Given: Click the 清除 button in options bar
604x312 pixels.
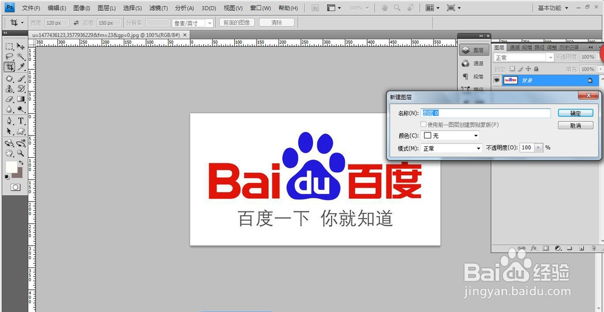Looking at the screenshot, I should pyautogui.click(x=277, y=23).
